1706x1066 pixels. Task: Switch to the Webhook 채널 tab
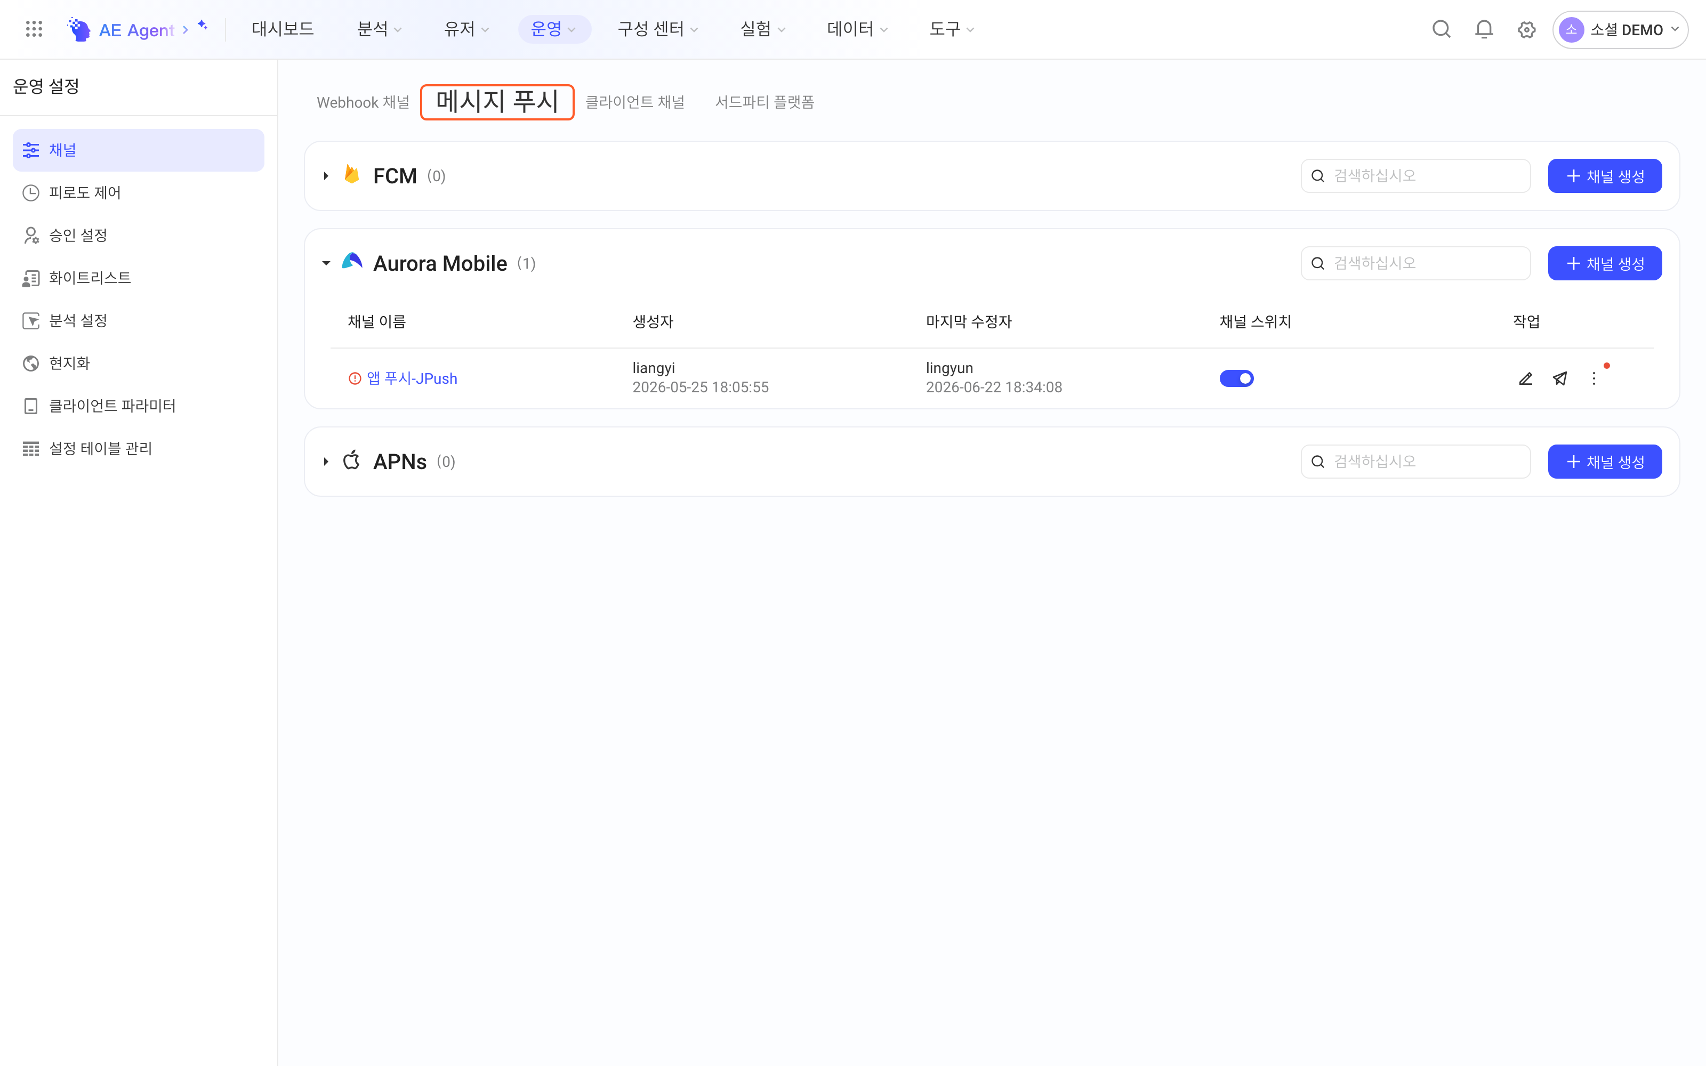coord(363,102)
